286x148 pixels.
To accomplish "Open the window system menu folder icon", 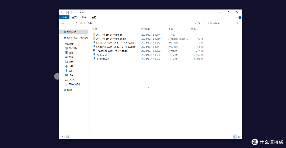I will pos(62,12).
